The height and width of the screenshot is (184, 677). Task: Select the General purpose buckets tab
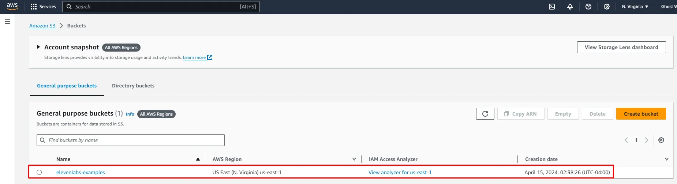67,86
